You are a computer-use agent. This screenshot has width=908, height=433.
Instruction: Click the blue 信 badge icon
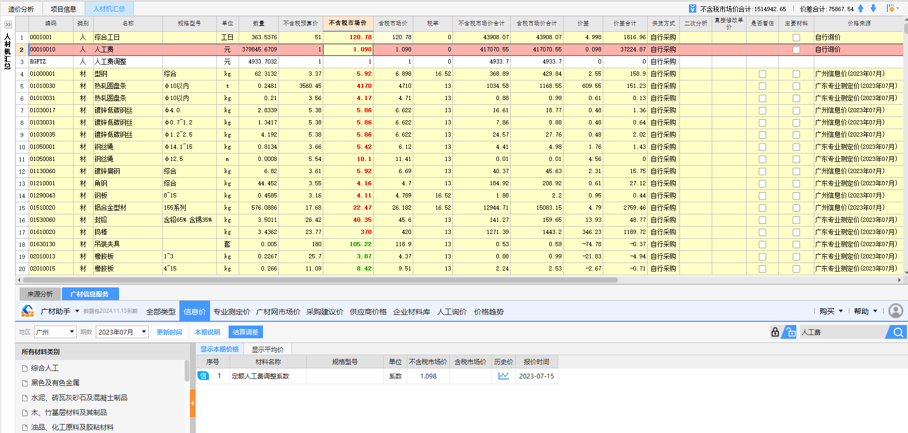click(203, 376)
